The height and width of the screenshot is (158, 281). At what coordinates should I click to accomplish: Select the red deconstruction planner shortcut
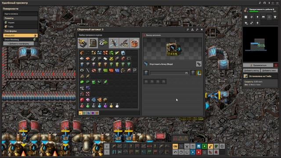[x=198, y=152]
